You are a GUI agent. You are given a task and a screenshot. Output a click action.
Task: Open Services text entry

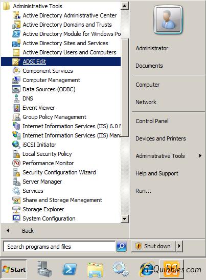(x=33, y=191)
